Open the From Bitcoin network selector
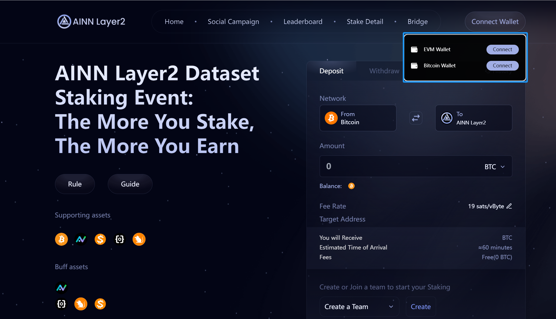The image size is (556, 319). click(x=358, y=118)
